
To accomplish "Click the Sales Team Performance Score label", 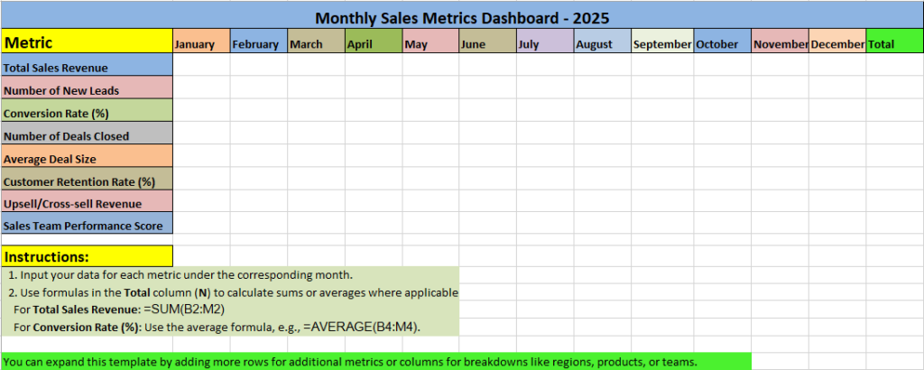I will [87, 225].
